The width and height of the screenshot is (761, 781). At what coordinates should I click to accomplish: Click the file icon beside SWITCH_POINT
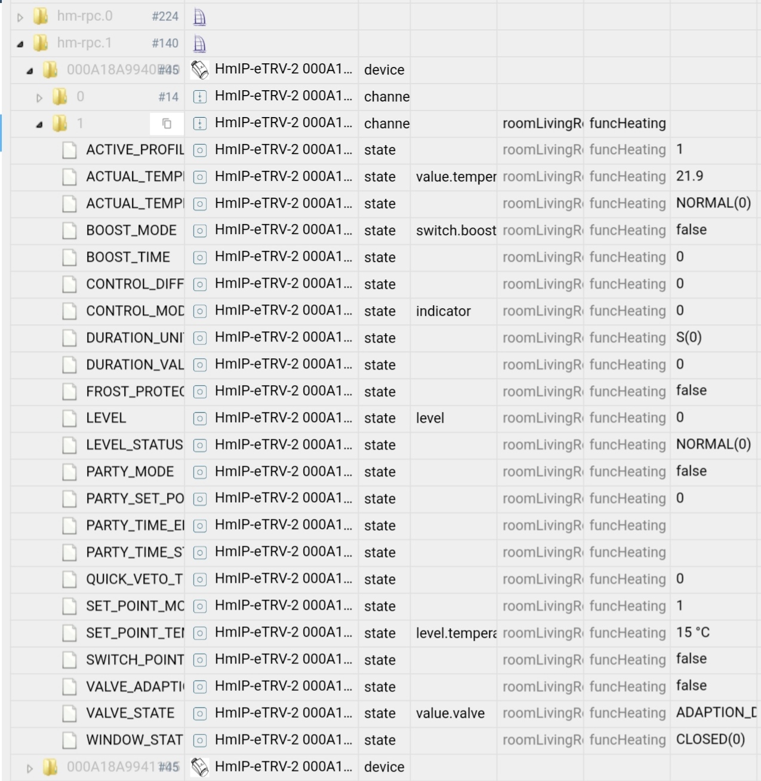tap(70, 660)
